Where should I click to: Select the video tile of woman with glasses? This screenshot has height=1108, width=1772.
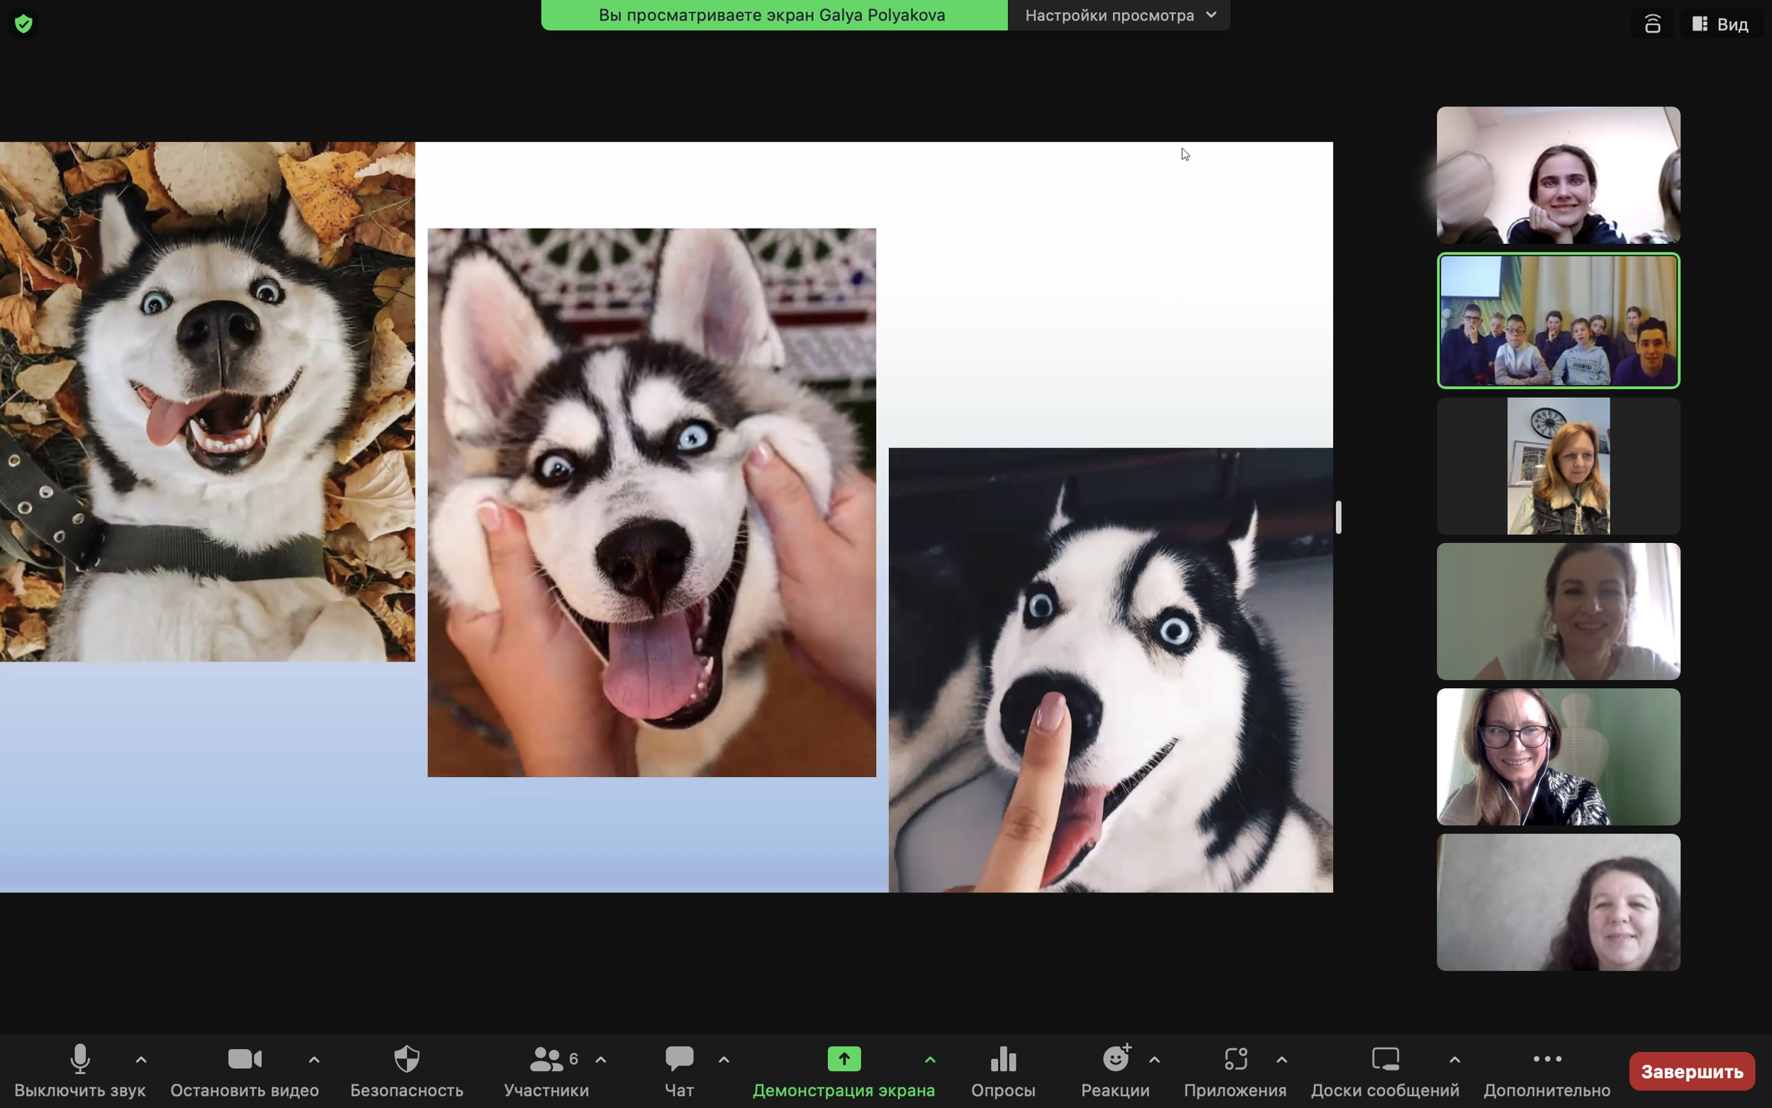tap(1558, 757)
